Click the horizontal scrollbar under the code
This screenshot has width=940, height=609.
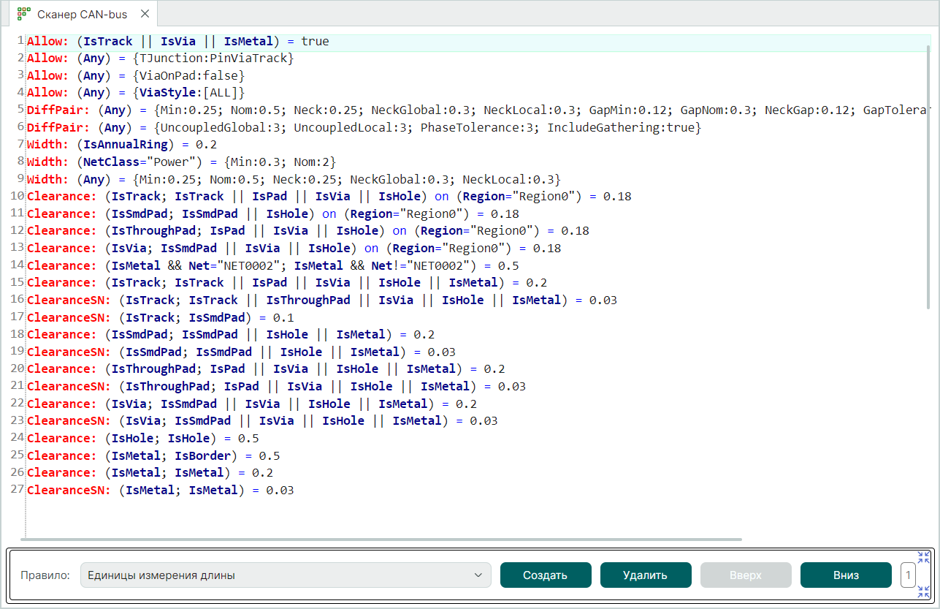click(380, 540)
